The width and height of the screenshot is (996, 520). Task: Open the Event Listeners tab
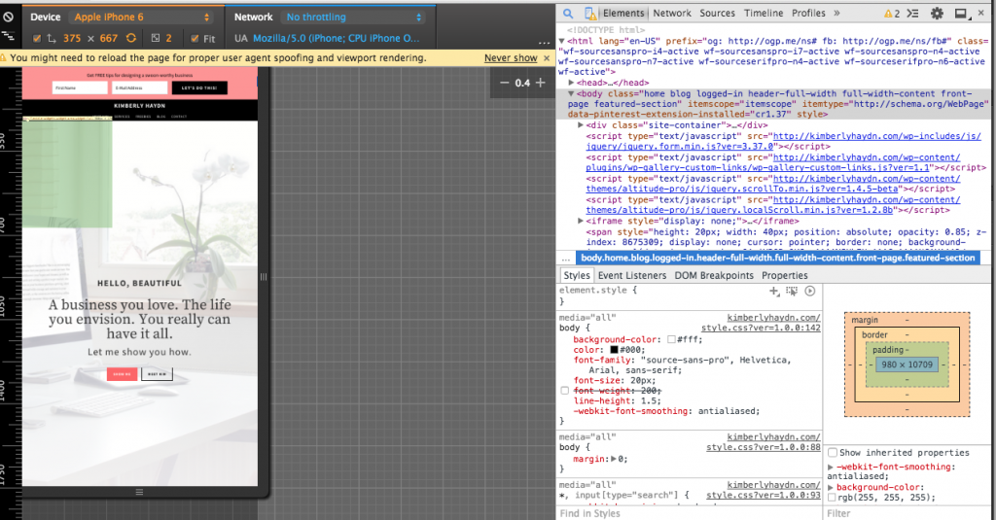tap(631, 275)
